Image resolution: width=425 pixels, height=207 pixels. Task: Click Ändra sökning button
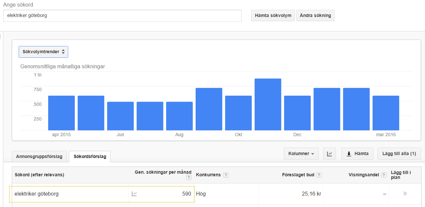coord(315,15)
